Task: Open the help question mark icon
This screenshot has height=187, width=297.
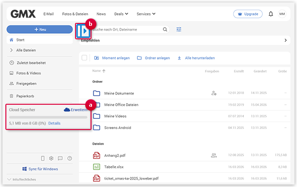Action: 70,158
